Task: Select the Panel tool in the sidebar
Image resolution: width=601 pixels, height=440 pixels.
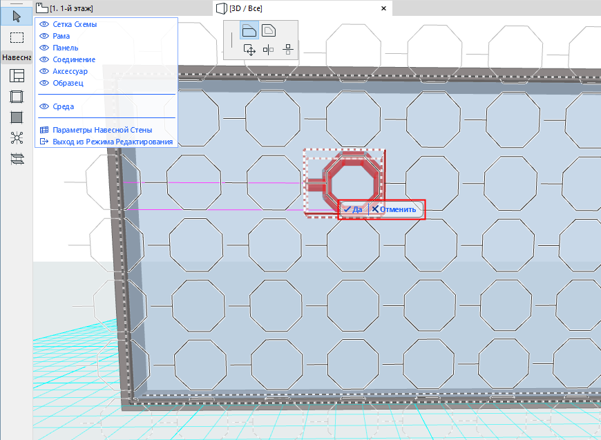Action: click(15, 117)
